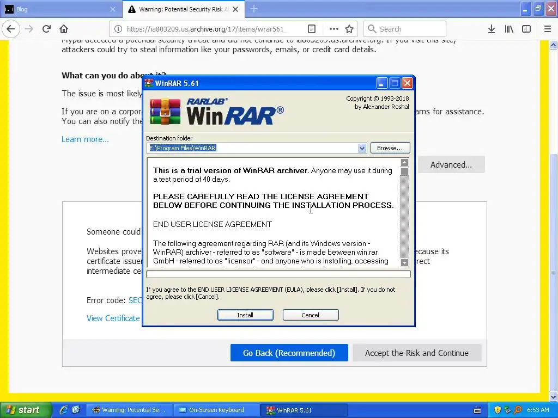The width and height of the screenshot is (558, 418).
Task: Click the network tray icon beside shield
Action: point(507,410)
